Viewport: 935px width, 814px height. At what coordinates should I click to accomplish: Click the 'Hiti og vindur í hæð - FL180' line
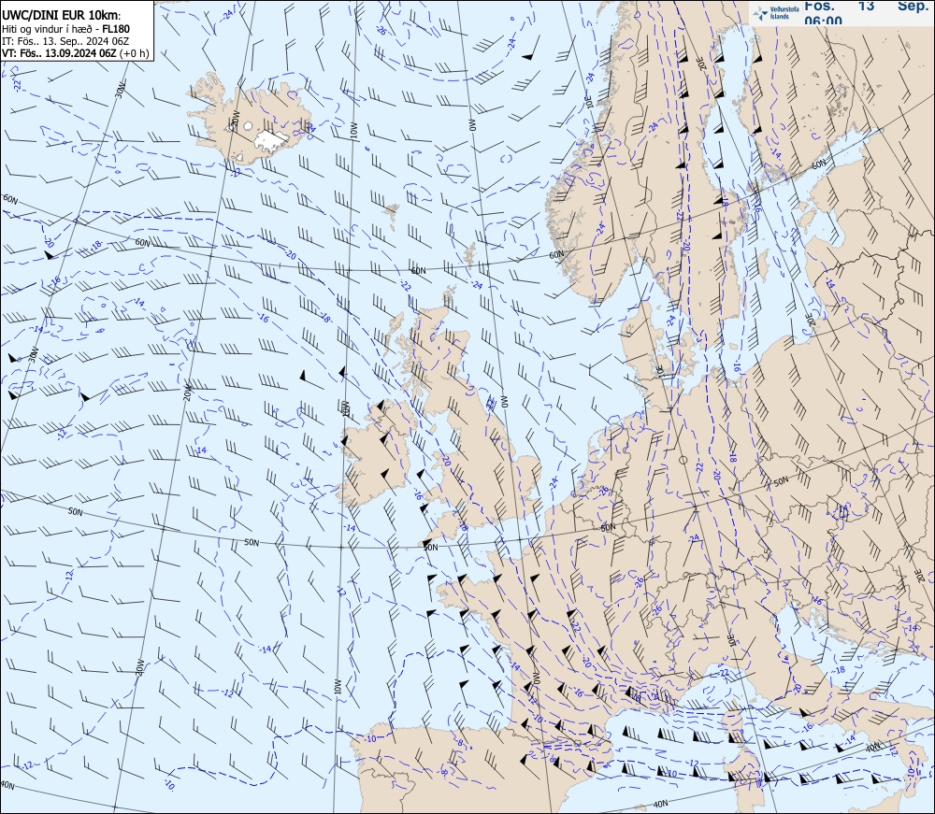(65, 29)
